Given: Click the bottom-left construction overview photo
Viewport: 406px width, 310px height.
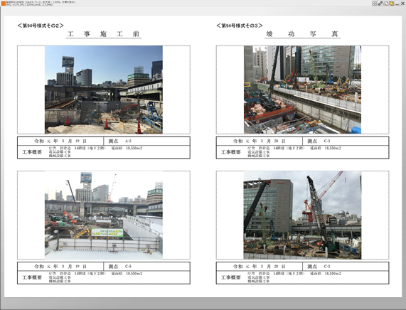Looking at the screenshot, I should tap(104, 215).
